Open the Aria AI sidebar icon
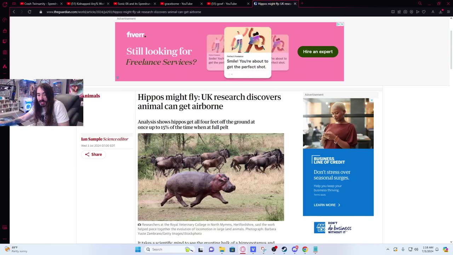453x255 pixels. (5, 66)
